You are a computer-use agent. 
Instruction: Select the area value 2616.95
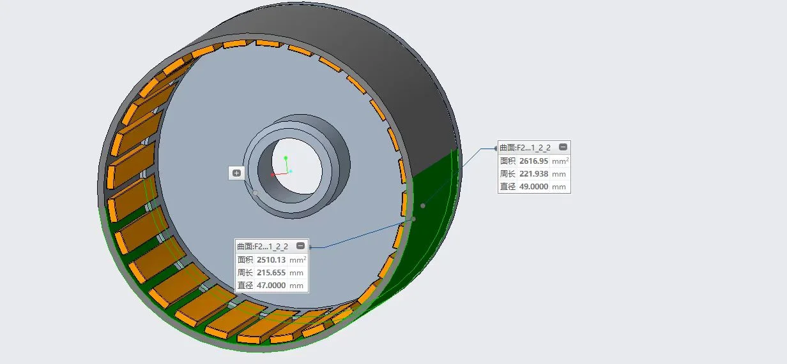[534, 161]
